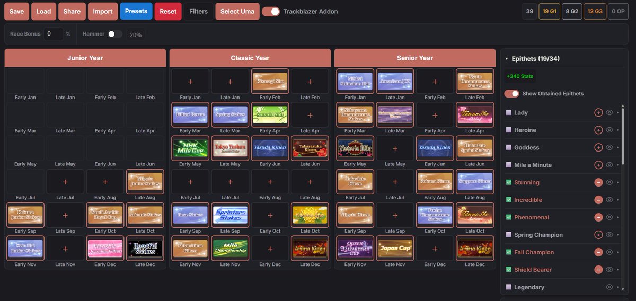Toggle Show Obtained Epithets switch

pos(511,93)
